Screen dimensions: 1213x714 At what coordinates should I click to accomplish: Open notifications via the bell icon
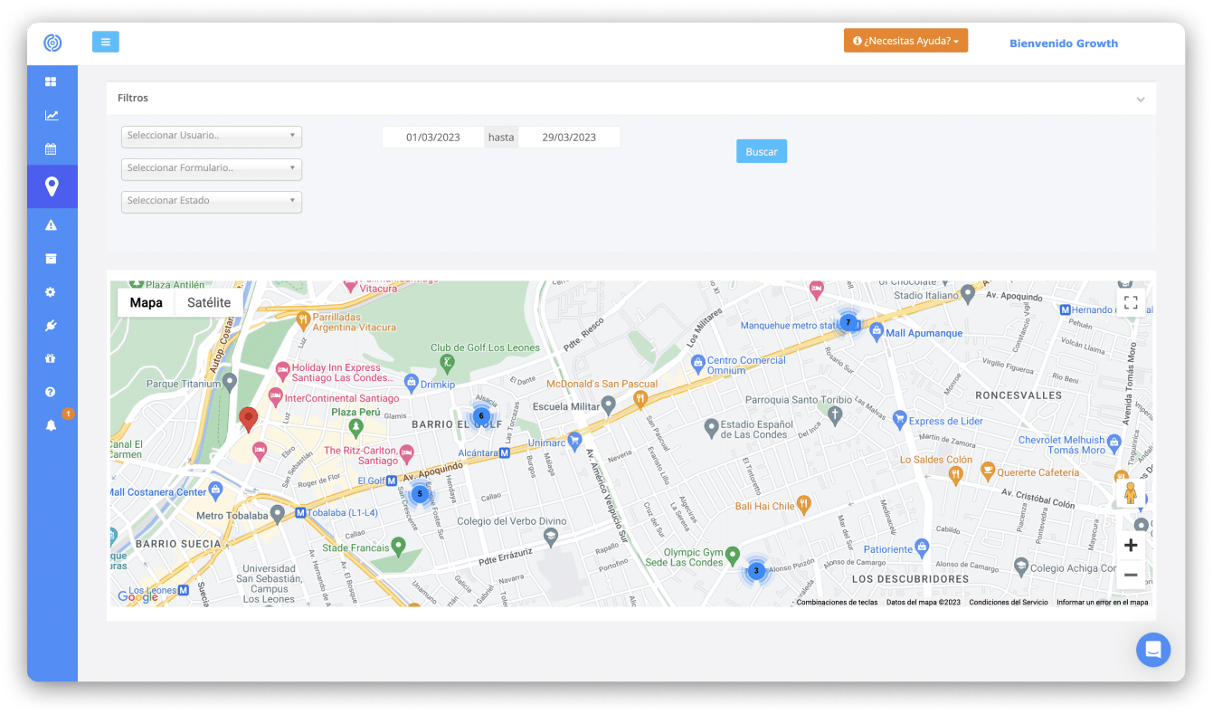pos(52,424)
